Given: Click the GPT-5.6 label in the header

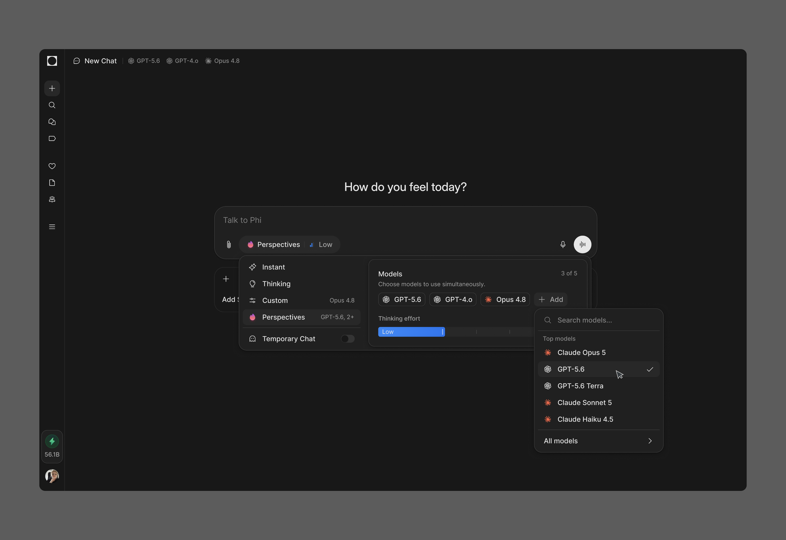Looking at the screenshot, I should tap(144, 61).
